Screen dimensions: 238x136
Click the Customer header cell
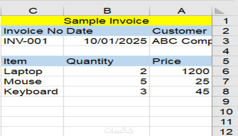pos(181,31)
